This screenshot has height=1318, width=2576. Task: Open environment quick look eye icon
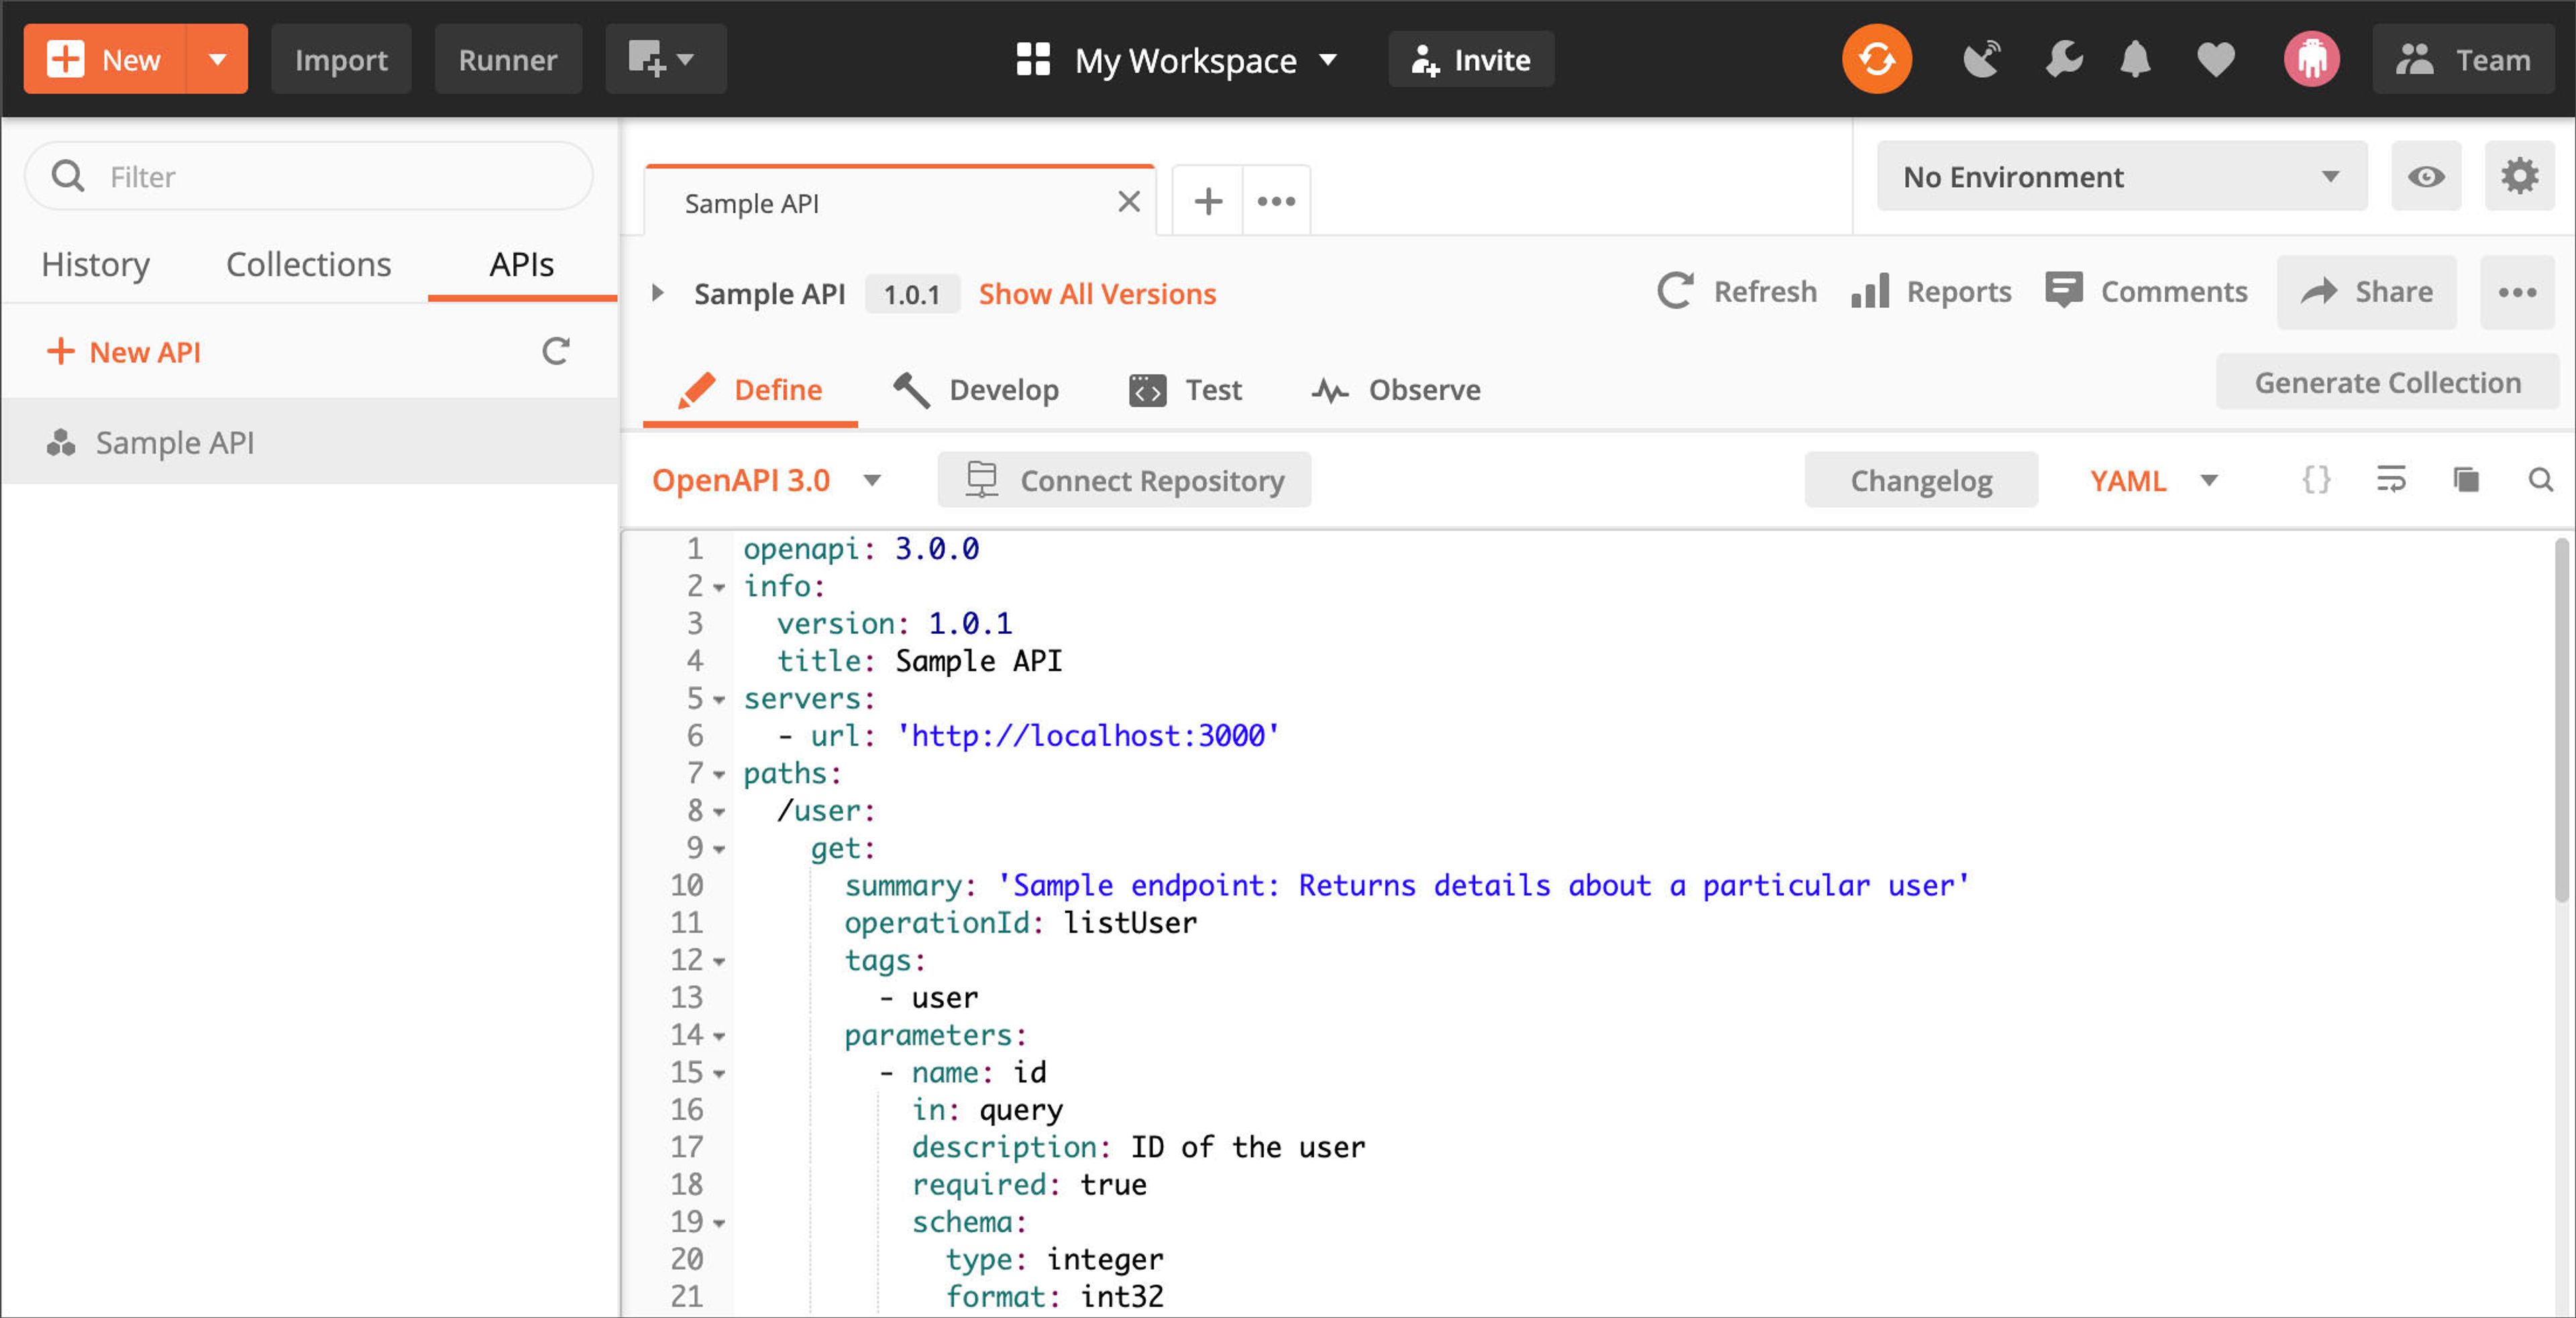(2425, 176)
